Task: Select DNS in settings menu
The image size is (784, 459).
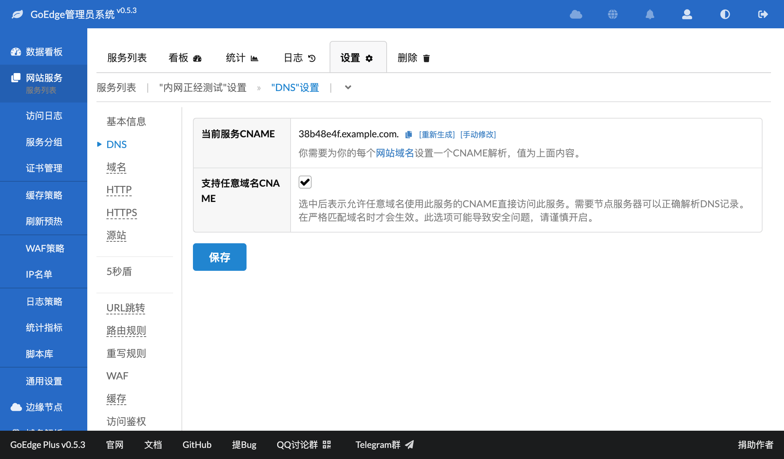Action: (116, 144)
